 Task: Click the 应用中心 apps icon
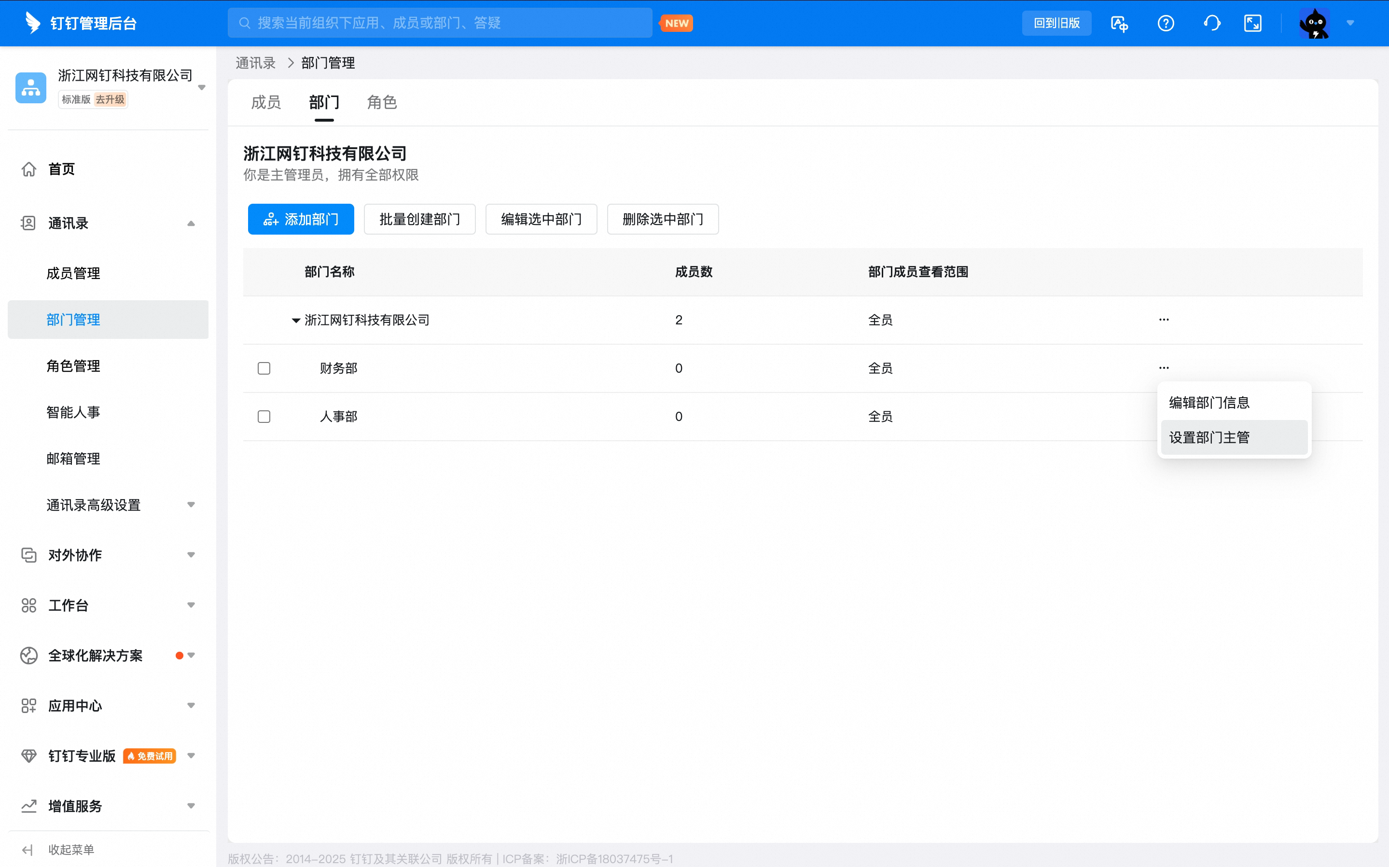pyautogui.click(x=28, y=705)
